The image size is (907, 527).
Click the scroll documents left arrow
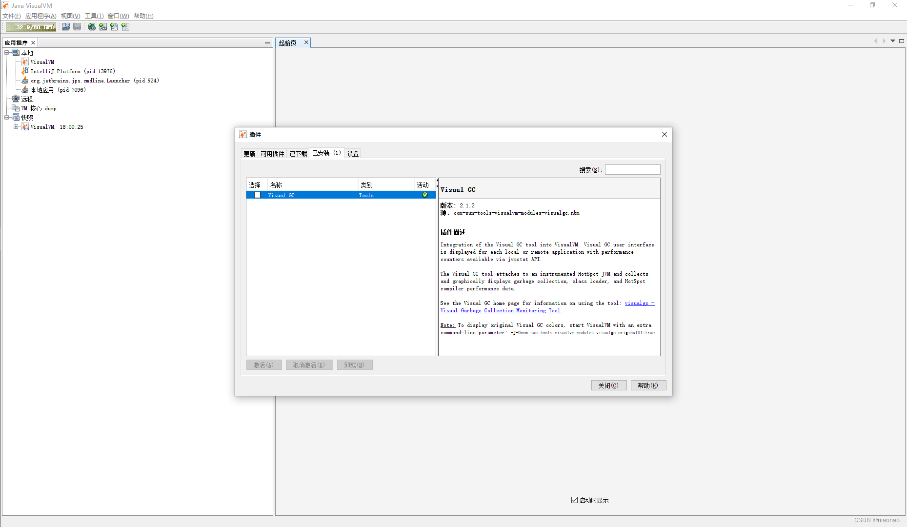[x=875, y=41]
